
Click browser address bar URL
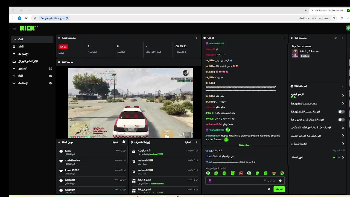(314, 18)
